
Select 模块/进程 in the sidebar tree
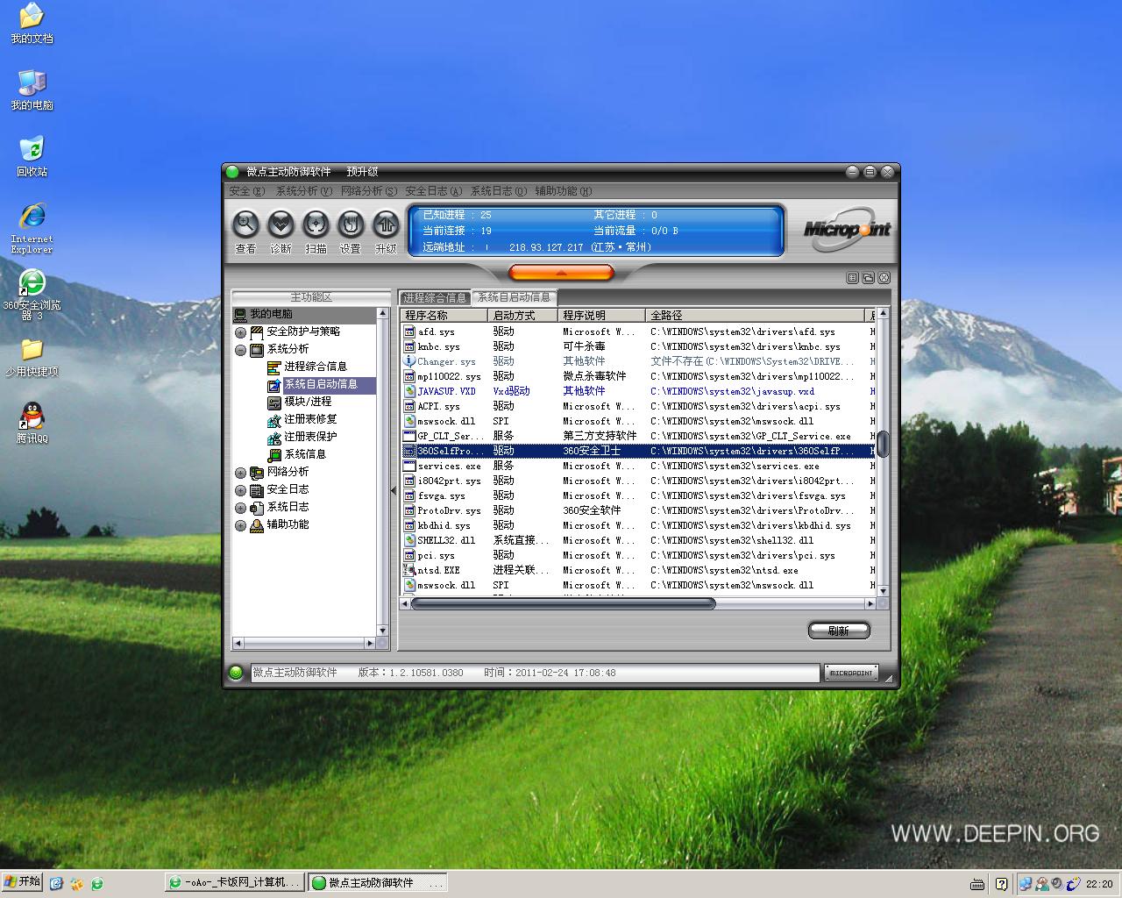pos(307,402)
